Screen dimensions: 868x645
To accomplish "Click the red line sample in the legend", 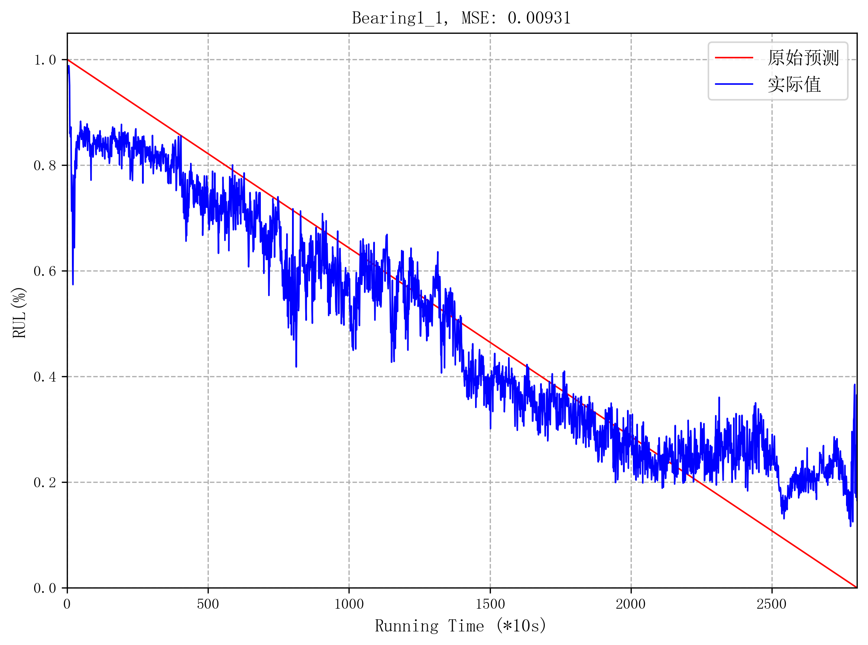I will point(734,58).
